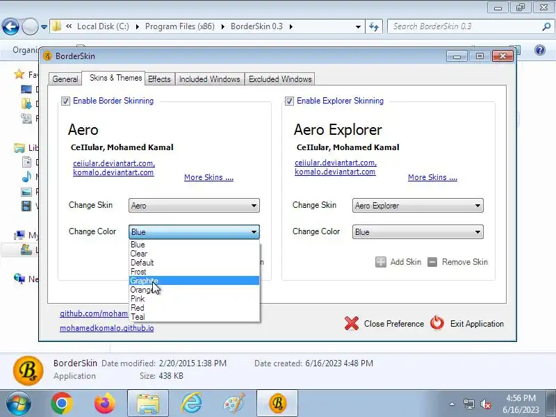Screen dimensions: 556x417
Task: Open Paint from taskbar
Action: [x=234, y=404]
